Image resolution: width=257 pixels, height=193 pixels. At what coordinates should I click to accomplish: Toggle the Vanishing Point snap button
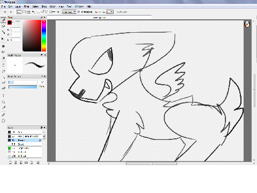[33, 12]
